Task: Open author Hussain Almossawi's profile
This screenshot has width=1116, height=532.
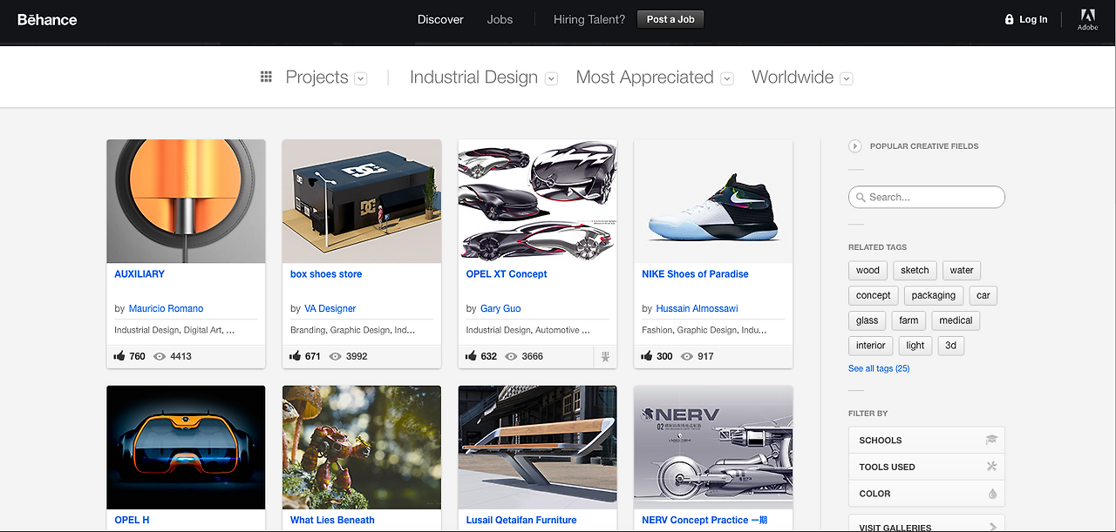Action: [x=697, y=308]
